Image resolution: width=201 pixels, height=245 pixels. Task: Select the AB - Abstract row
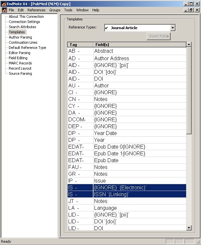[127, 51]
